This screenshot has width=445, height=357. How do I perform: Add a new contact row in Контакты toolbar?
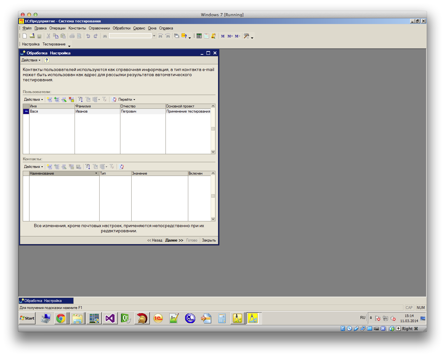tap(50, 167)
